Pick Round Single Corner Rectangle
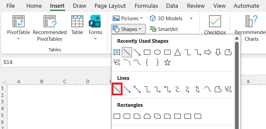This screenshot has height=129, width=266. 178,116
